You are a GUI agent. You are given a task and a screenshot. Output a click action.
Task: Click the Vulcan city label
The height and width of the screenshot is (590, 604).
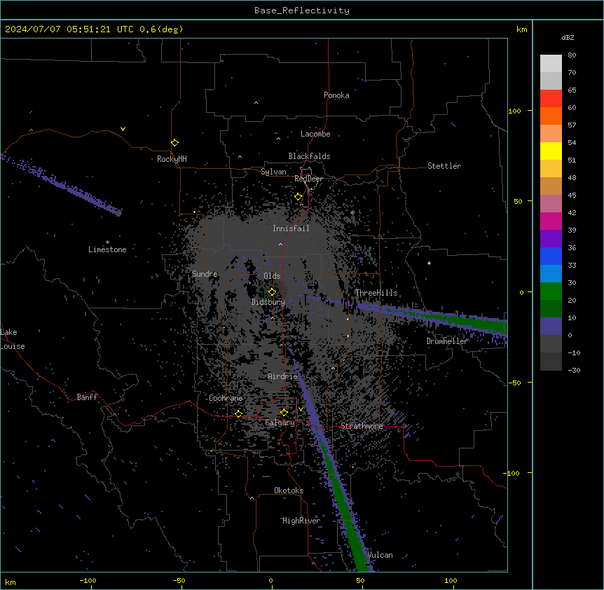point(380,555)
